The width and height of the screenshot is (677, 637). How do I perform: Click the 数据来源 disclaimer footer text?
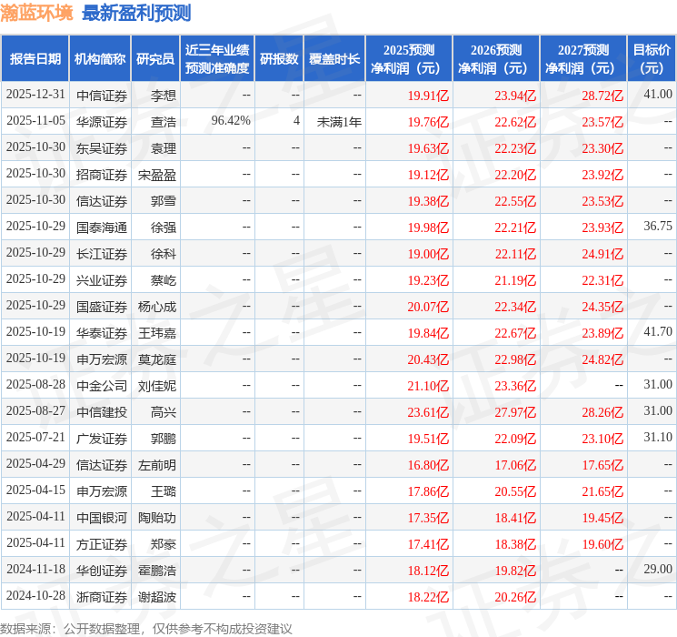pyautogui.click(x=146, y=628)
